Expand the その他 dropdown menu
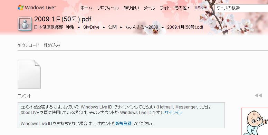This screenshot has height=135, width=268. 182,8
